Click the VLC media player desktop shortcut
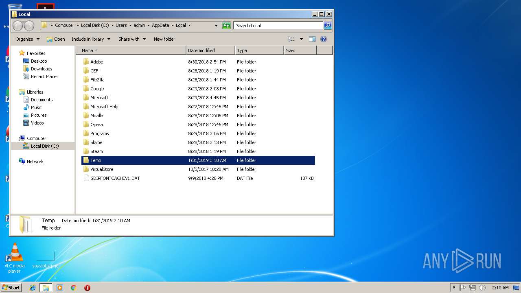The image size is (521, 293). [14, 258]
